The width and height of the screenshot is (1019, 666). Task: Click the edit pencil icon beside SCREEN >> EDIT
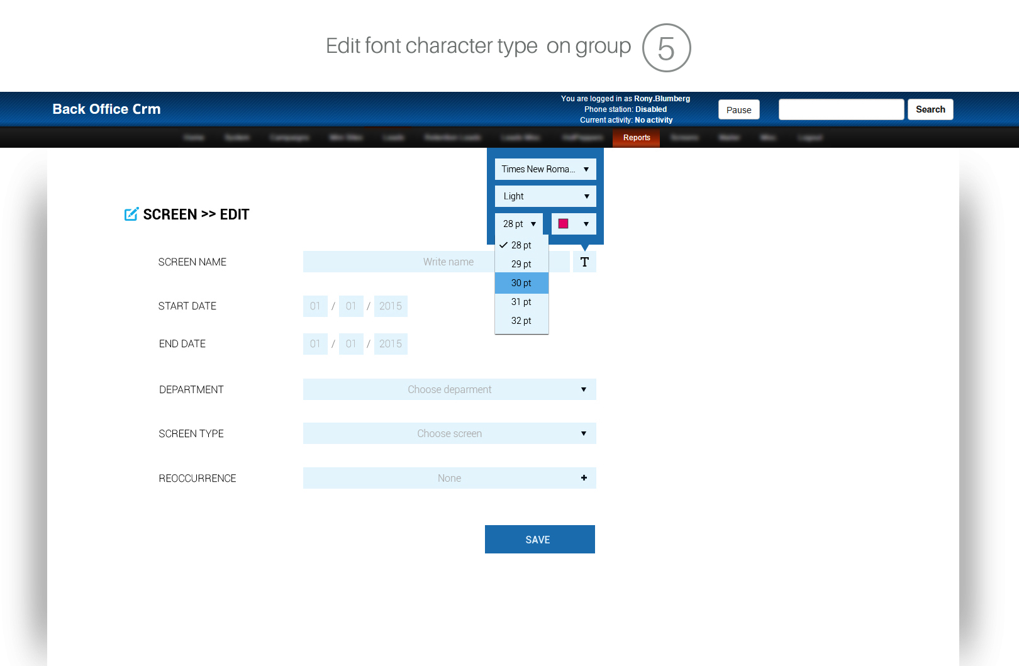131,214
